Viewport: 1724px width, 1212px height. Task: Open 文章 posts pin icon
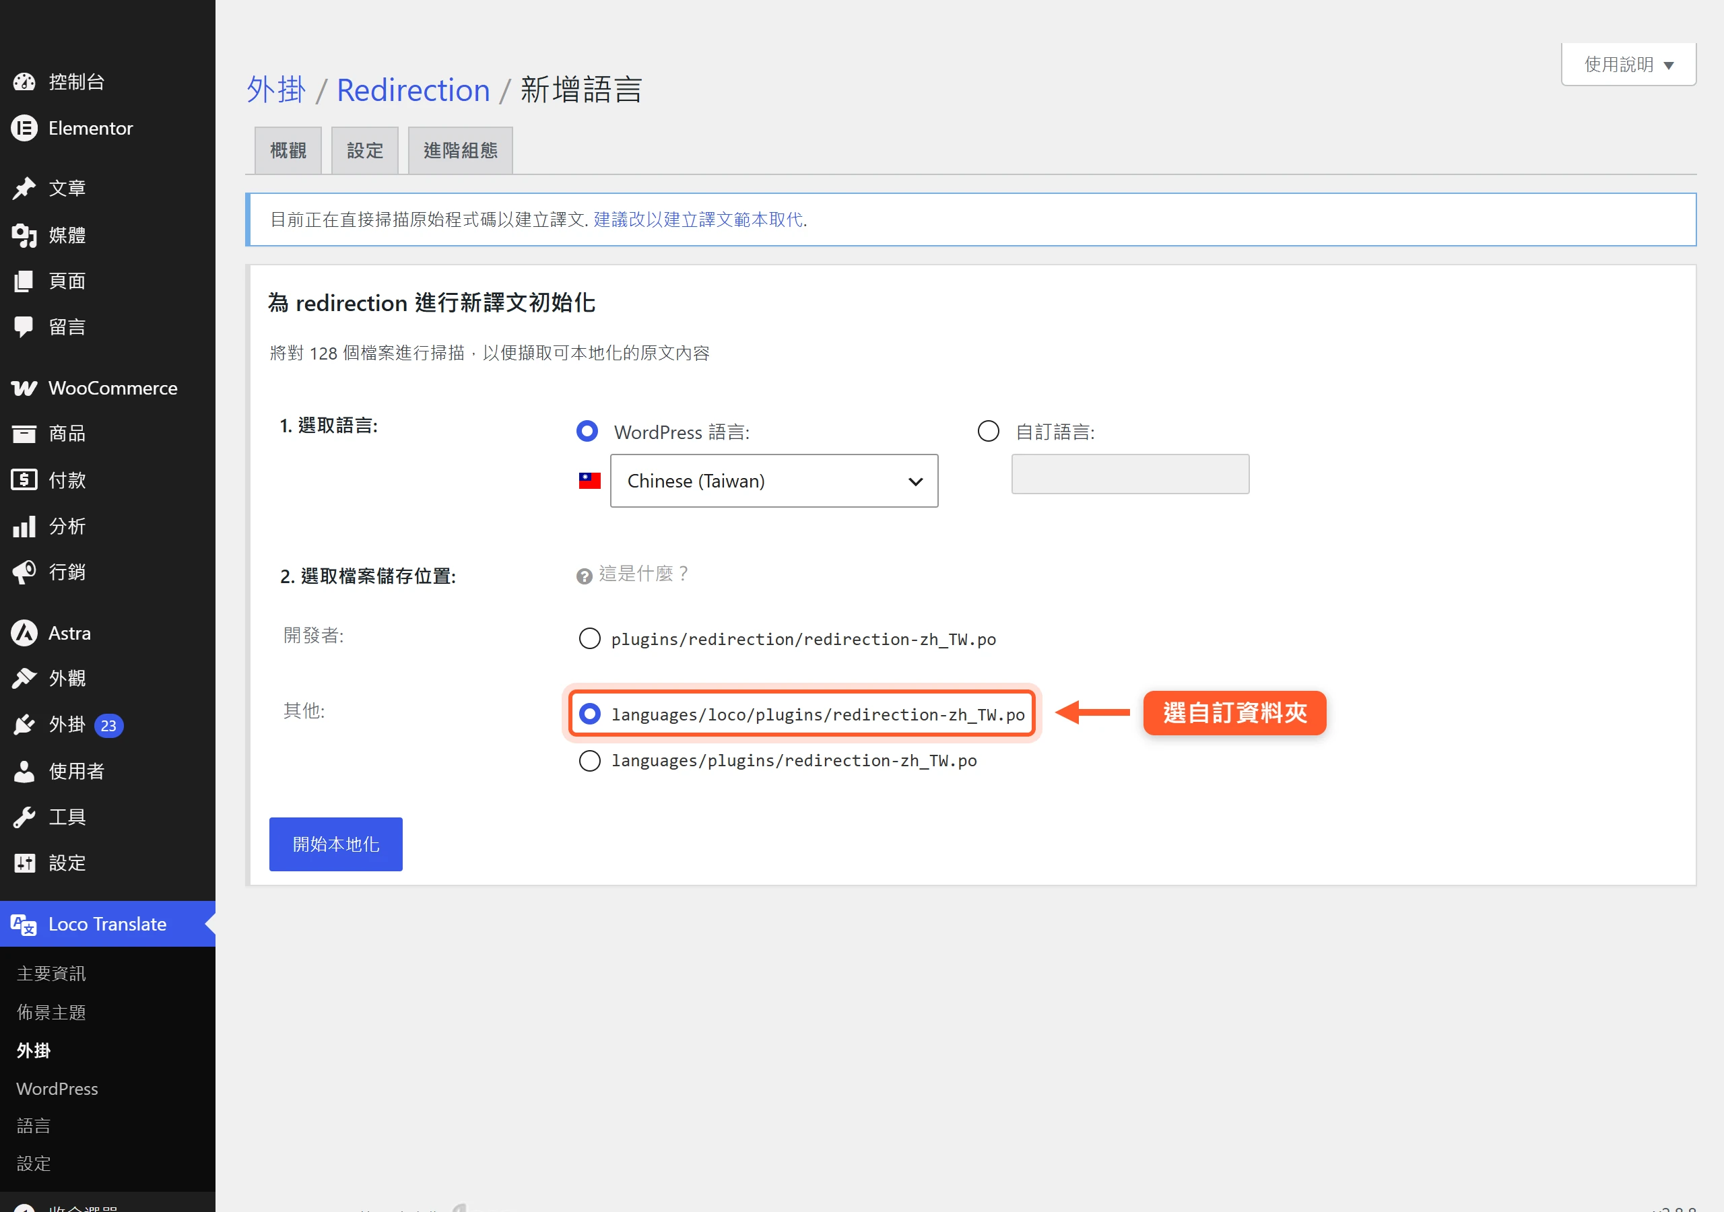tap(24, 189)
